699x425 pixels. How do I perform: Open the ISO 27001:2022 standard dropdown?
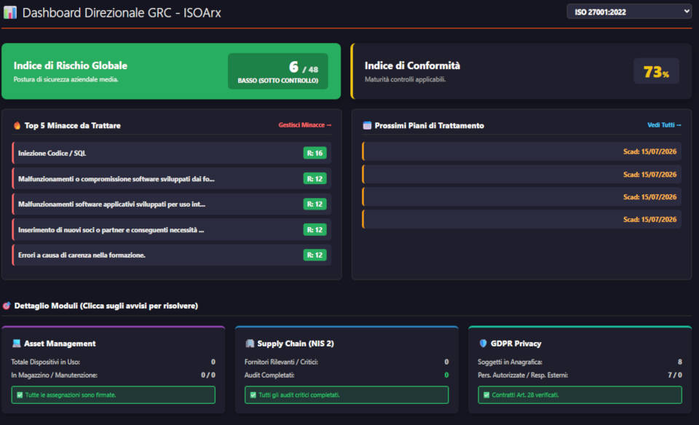[x=629, y=12]
